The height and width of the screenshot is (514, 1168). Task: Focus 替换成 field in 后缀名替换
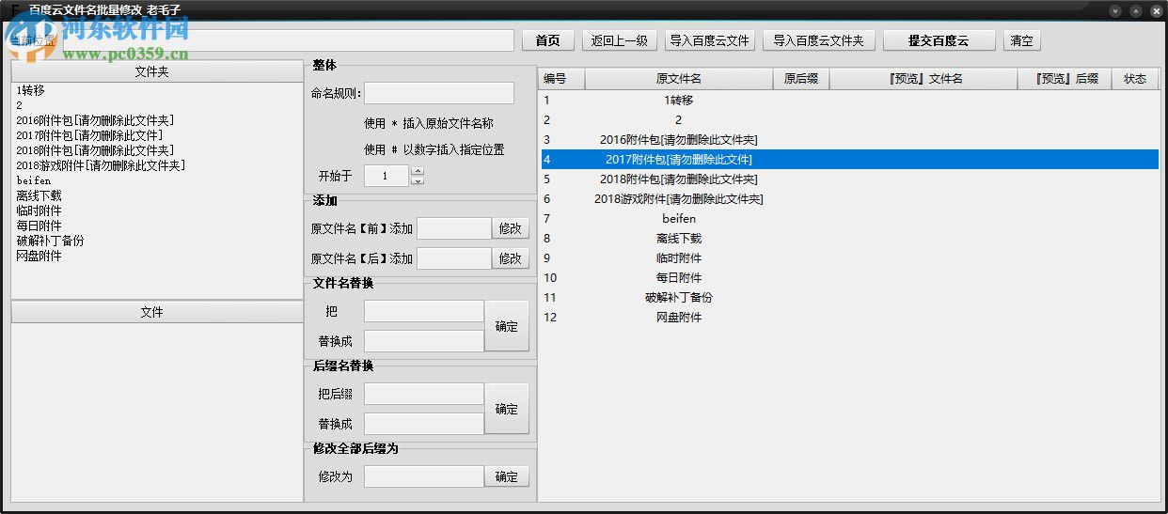(x=424, y=424)
